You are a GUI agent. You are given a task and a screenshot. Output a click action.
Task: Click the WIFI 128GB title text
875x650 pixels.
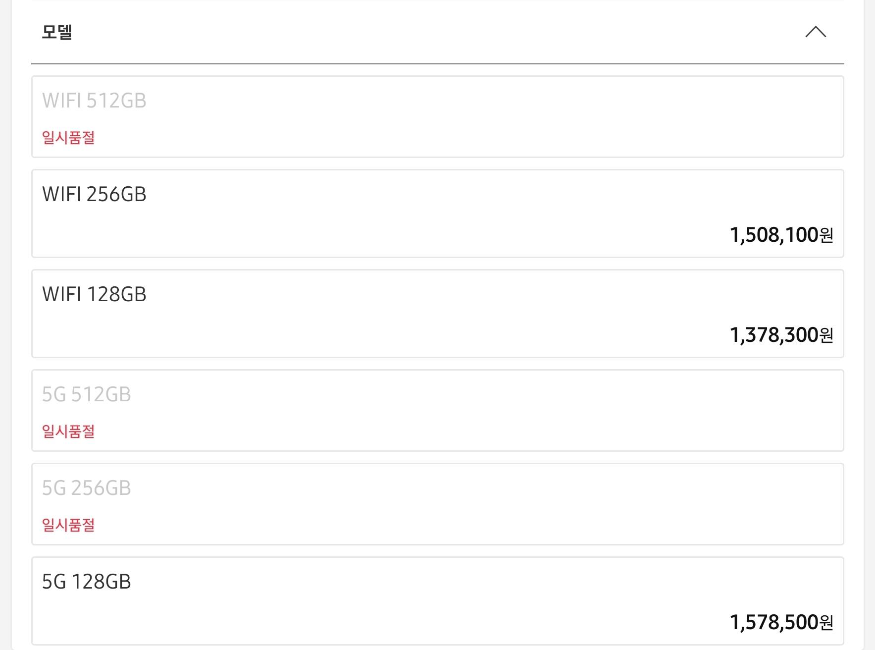coord(94,294)
